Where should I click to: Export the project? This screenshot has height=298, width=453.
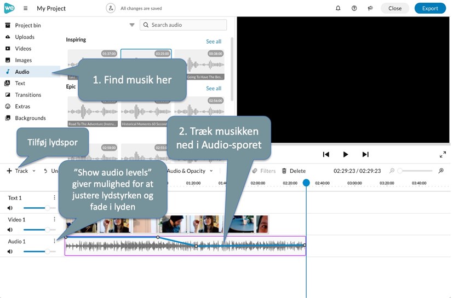pyautogui.click(x=430, y=8)
